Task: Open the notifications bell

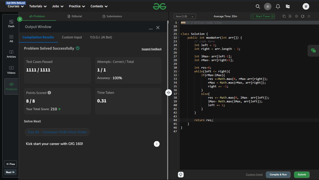Action: coord(278,6)
